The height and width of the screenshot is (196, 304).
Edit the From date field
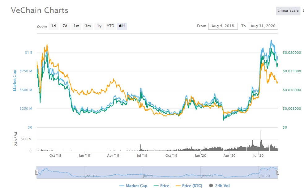pos(223,26)
